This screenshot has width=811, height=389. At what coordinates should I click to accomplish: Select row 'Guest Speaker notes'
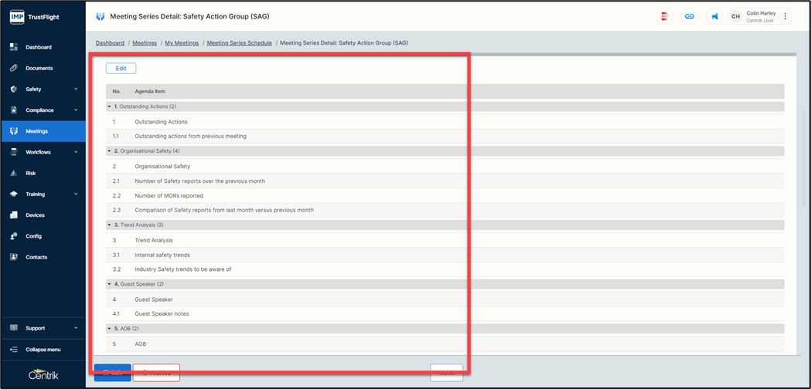[445, 313]
